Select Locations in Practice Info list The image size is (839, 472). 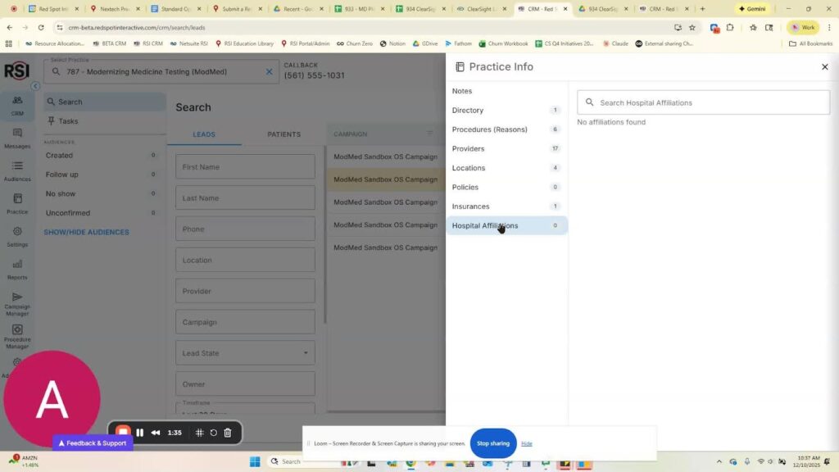point(468,168)
